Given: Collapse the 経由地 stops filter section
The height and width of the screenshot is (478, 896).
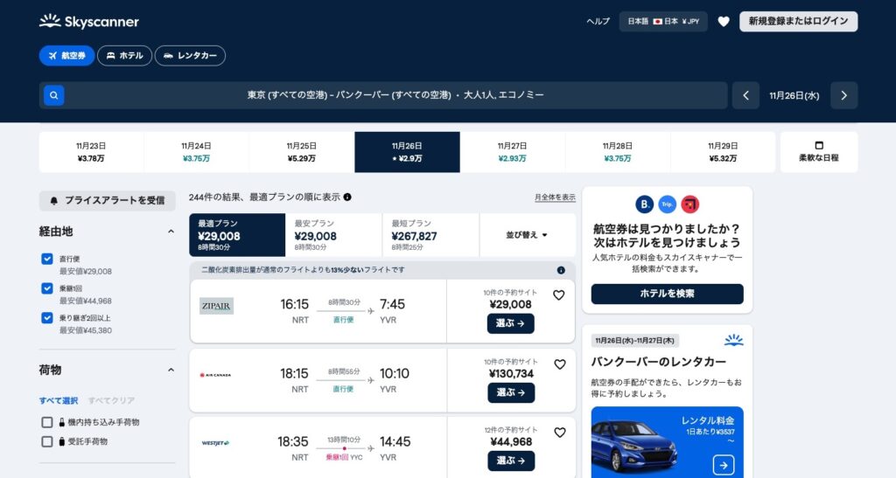Looking at the screenshot, I should coord(171,232).
